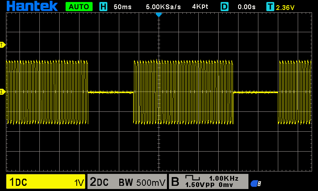Select the yellow channel 1 DC panel
The image size is (318, 191).
(46, 181)
